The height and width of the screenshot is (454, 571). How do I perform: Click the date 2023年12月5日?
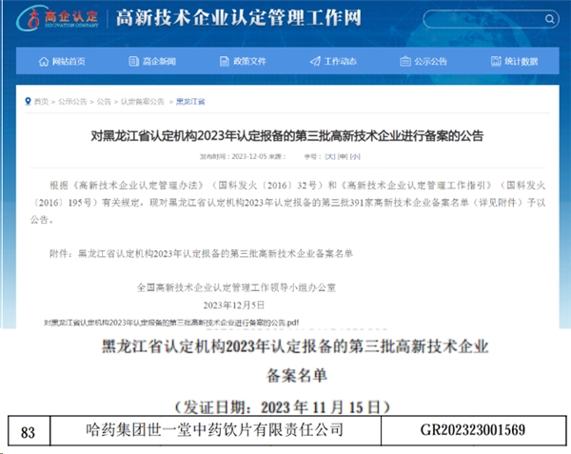[234, 306]
